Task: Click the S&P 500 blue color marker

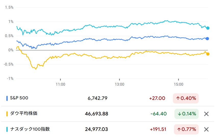Action: pyautogui.click(x=7, y=98)
